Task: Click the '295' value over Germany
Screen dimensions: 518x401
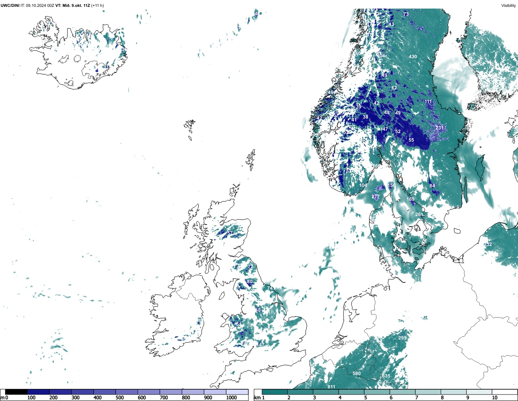Action: [x=402, y=338]
